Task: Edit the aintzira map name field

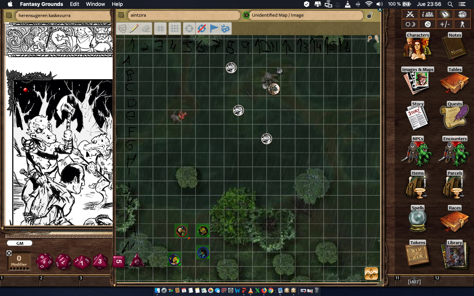Action: click(x=184, y=15)
